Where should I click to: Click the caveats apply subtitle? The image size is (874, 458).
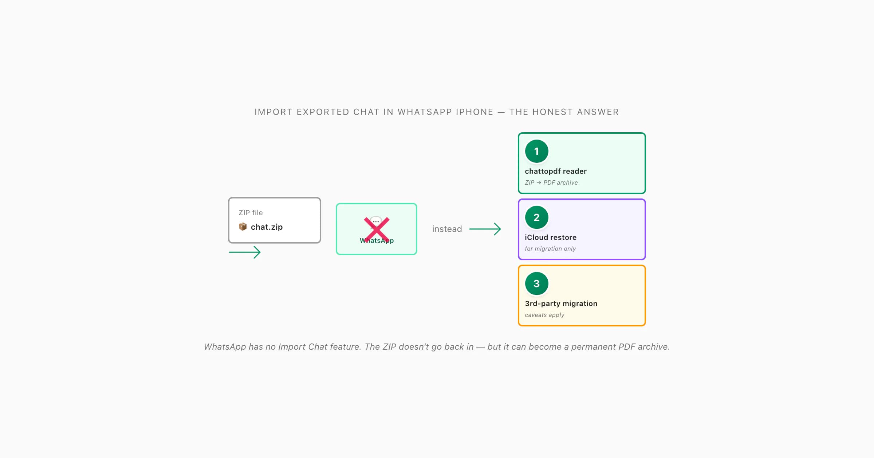(x=544, y=315)
